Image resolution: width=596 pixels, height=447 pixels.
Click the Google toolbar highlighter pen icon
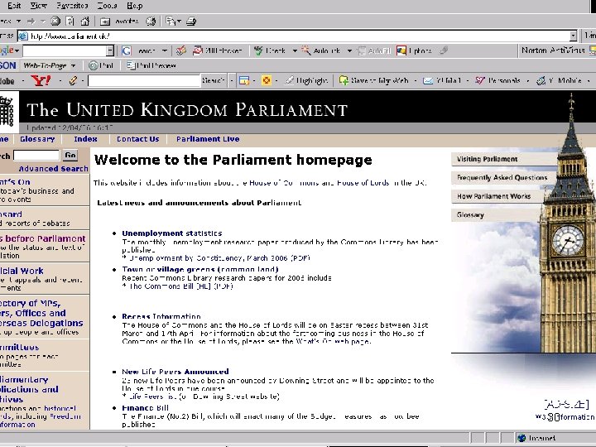coord(444,50)
